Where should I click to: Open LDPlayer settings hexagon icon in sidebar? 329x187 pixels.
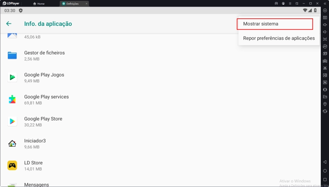(x=325, y=11)
